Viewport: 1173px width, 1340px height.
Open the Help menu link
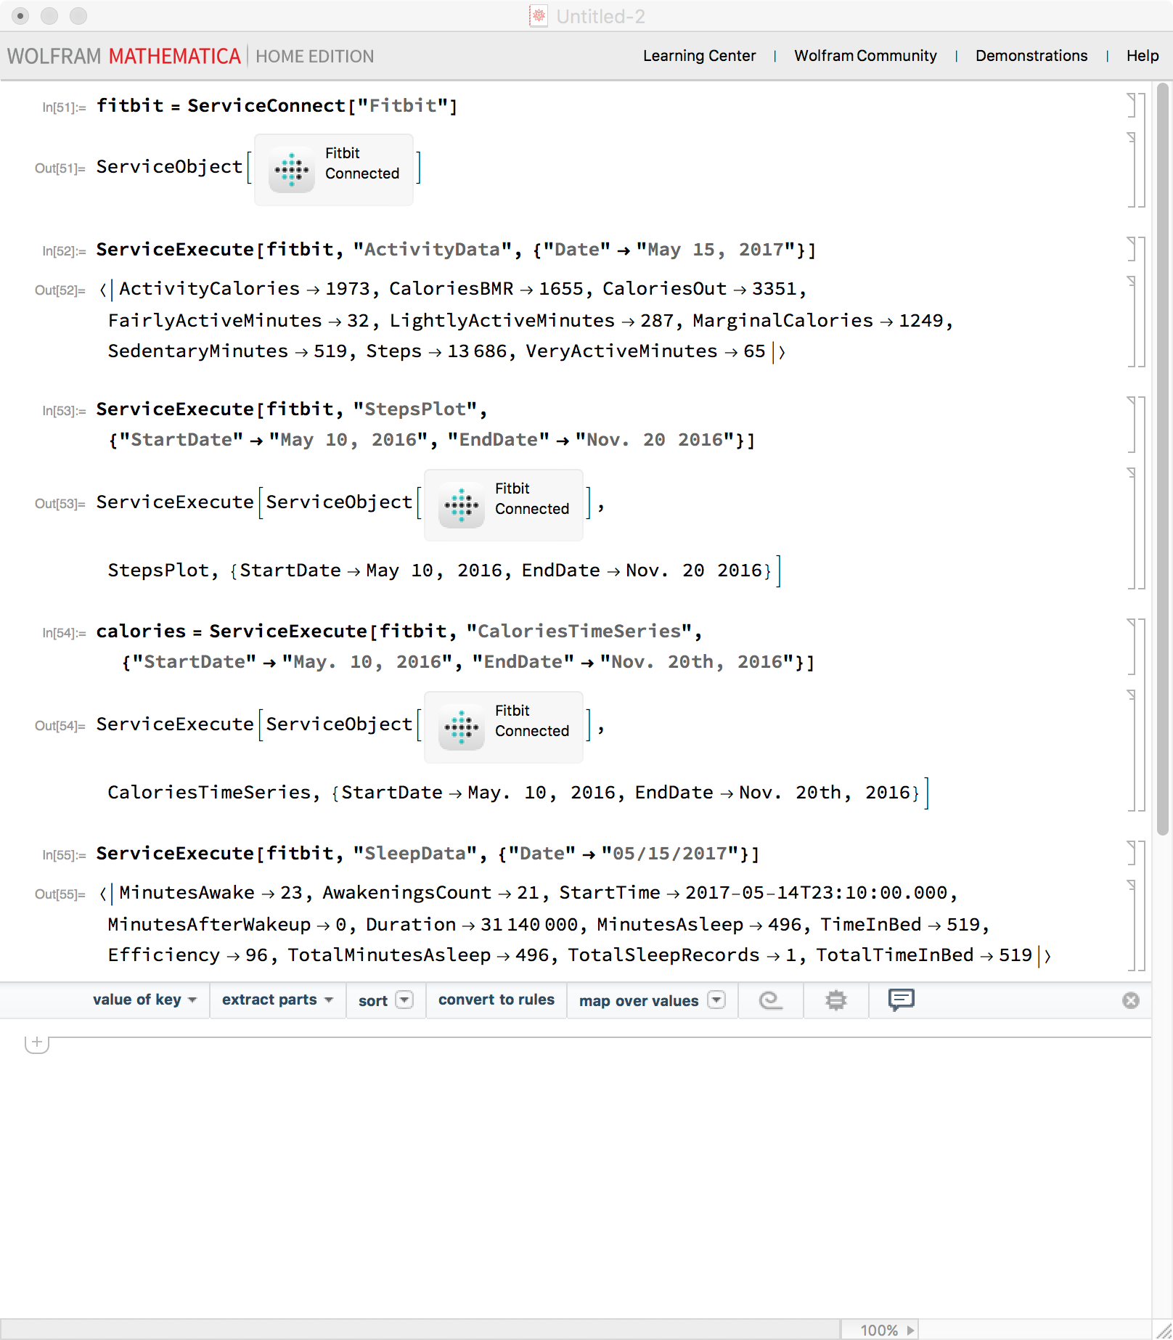(1143, 56)
